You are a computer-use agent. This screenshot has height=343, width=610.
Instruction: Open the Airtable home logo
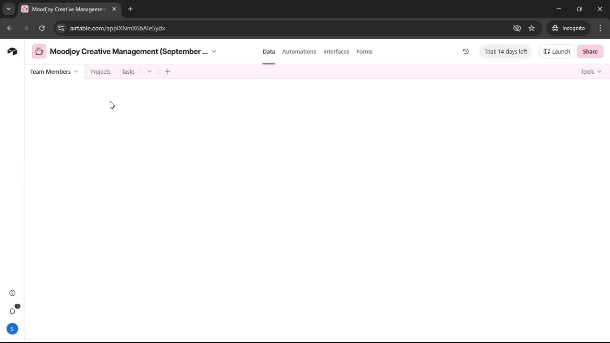[x=12, y=51]
